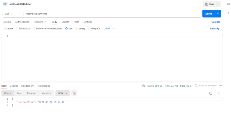Image resolution: width=231 pixels, height=138 pixels.
Task: Switch to the Params tab
Action: click(x=7, y=22)
